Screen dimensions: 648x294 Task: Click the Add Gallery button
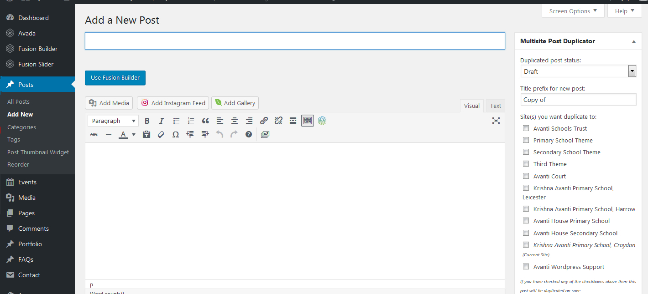[235, 103]
